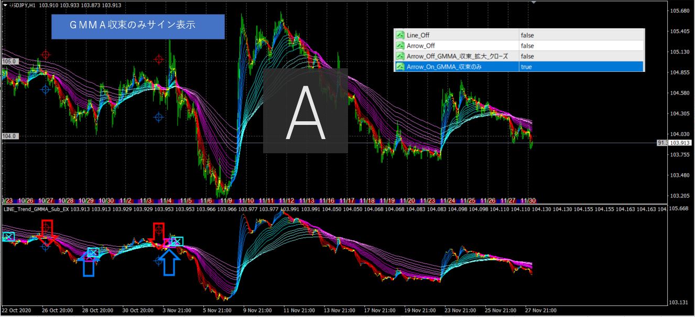This screenshot has width=695, height=317.
Task: Click the cyan X box at 22 Oct in sub-window
Action: (x=8, y=237)
